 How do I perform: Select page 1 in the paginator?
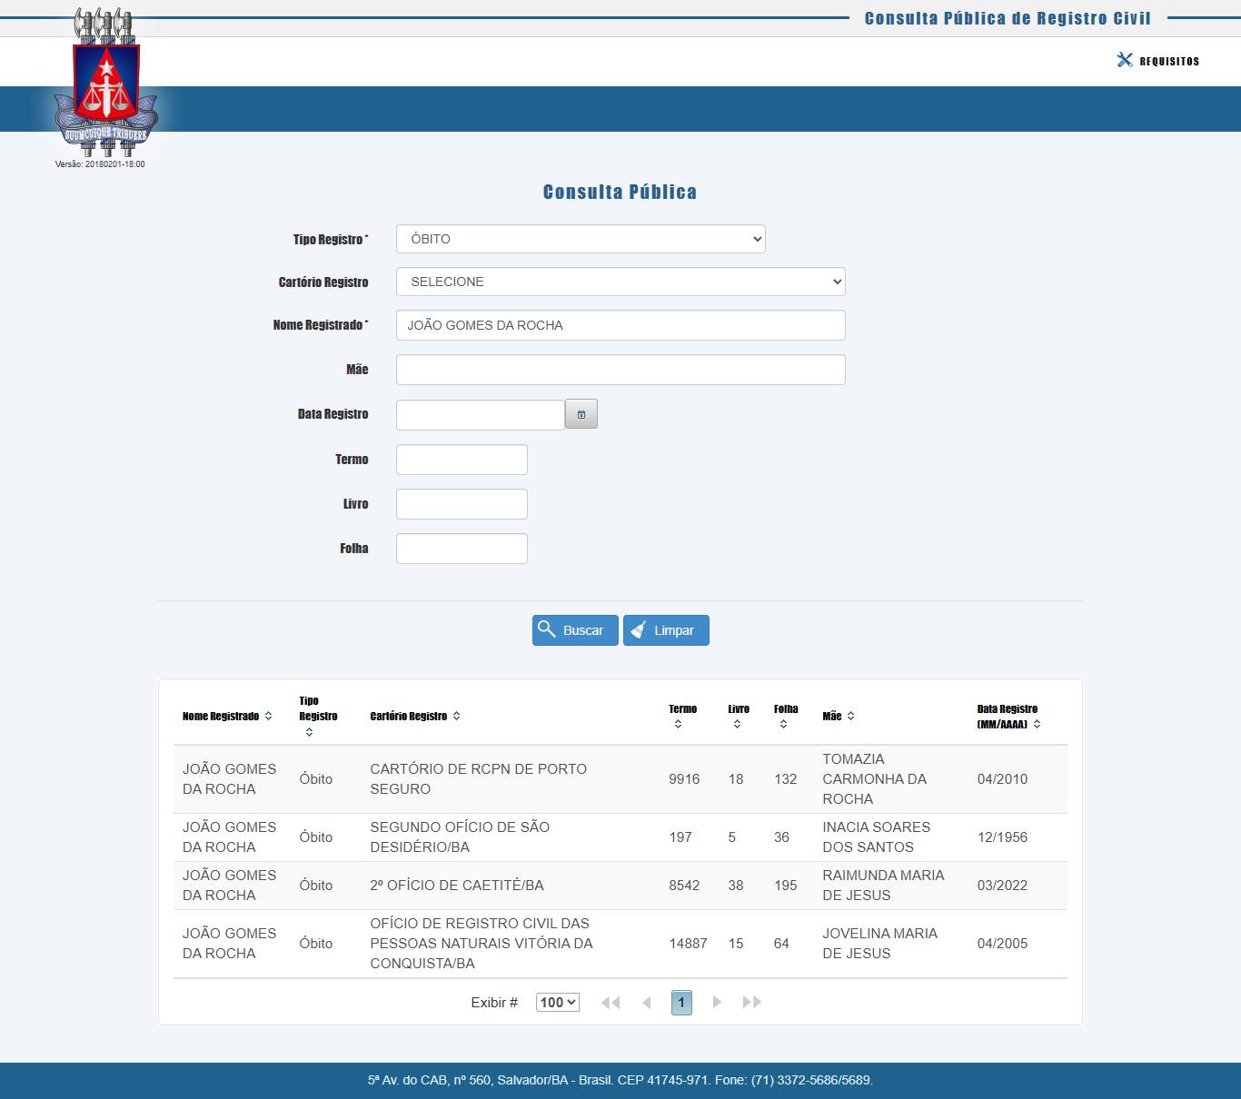681,1003
